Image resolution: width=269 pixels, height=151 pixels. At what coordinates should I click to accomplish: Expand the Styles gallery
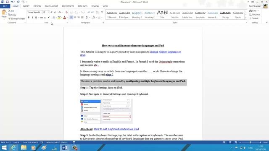point(245,18)
